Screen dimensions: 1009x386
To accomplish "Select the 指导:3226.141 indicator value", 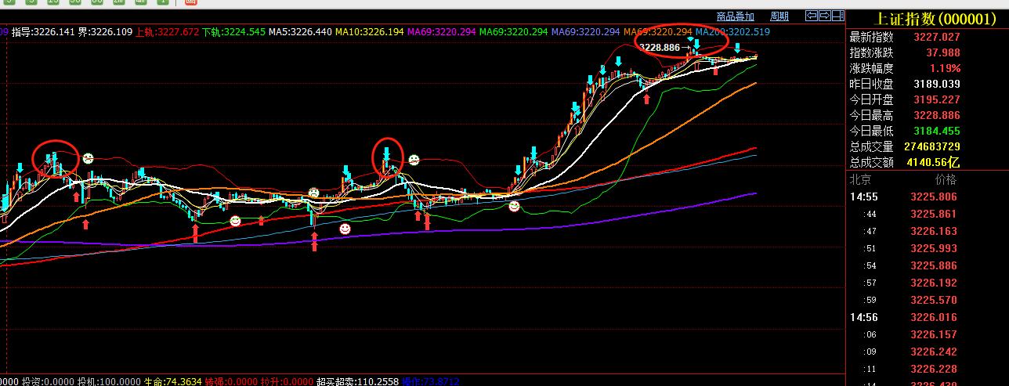I will click(x=43, y=32).
